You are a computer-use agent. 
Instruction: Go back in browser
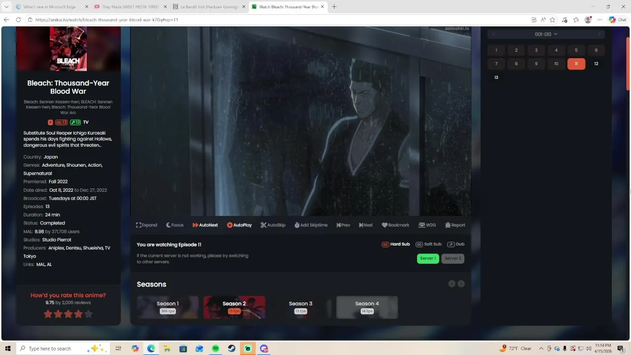point(6,20)
